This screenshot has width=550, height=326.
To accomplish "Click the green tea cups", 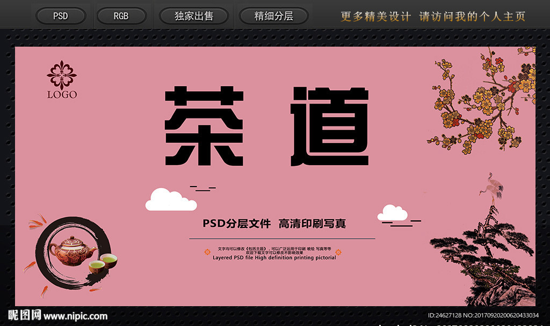I will 103,263.
